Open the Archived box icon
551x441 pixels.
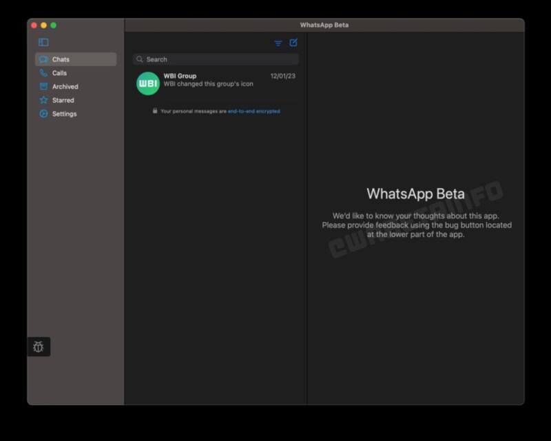43,87
